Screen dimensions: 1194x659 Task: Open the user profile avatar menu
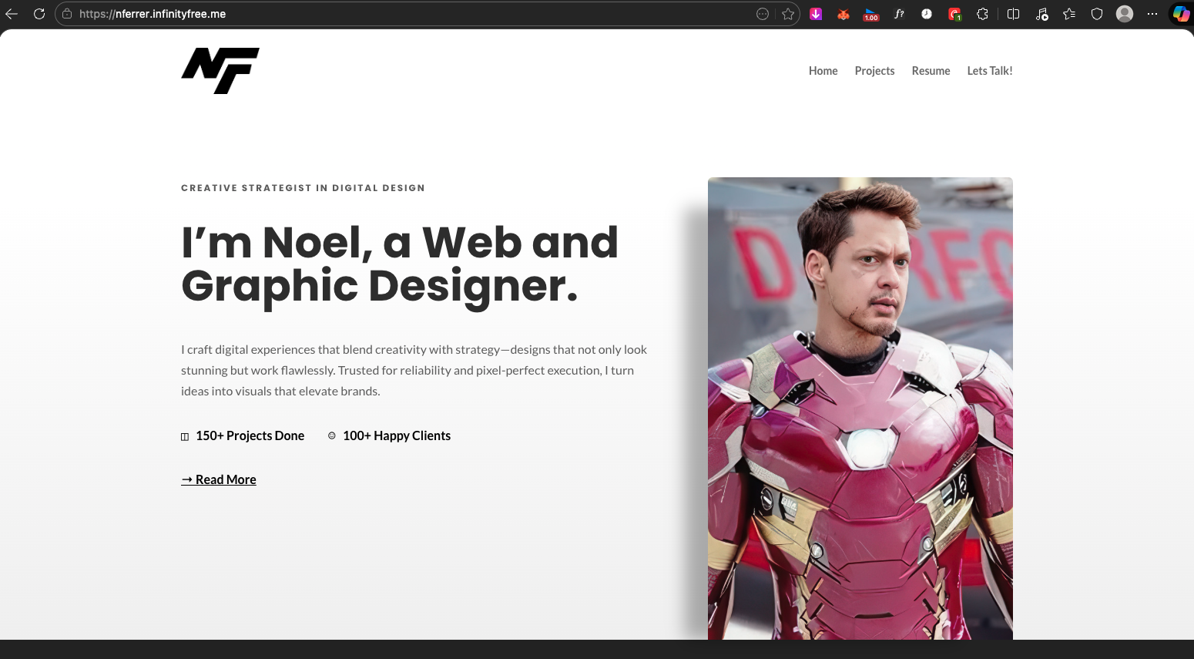[x=1125, y=14]
